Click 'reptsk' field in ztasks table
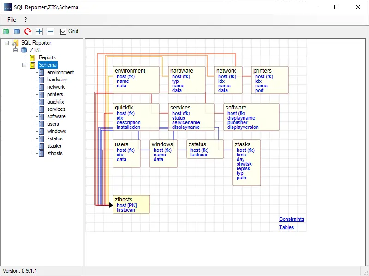The height and width of the screenshot is (276, 369). pos(244,168)
